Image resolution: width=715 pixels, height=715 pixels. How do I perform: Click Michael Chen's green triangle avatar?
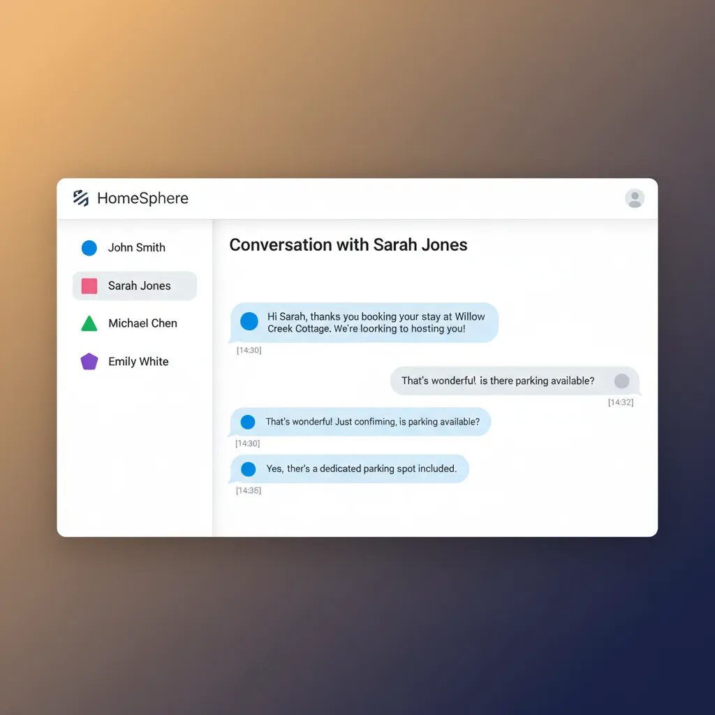coord(89,323)
